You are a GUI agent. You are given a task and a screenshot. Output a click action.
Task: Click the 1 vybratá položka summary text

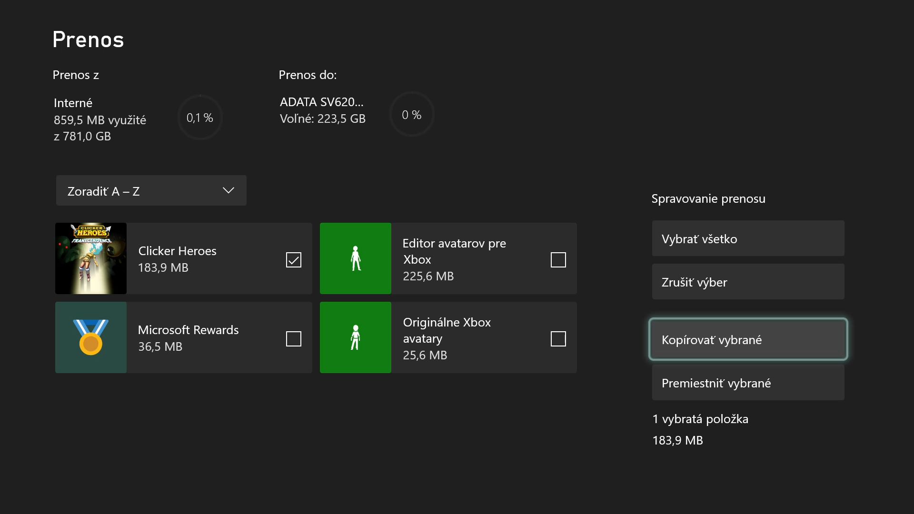pyautogui.click(x=700, y=419)
